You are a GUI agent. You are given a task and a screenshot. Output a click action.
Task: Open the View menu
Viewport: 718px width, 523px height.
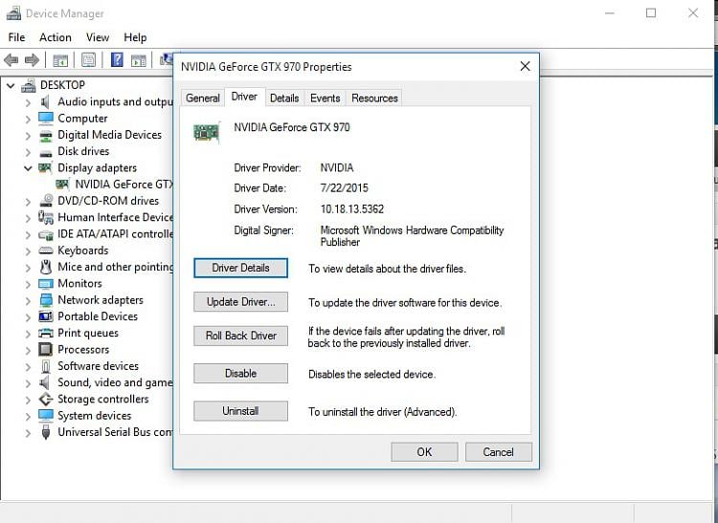click(x=98, y=37)
